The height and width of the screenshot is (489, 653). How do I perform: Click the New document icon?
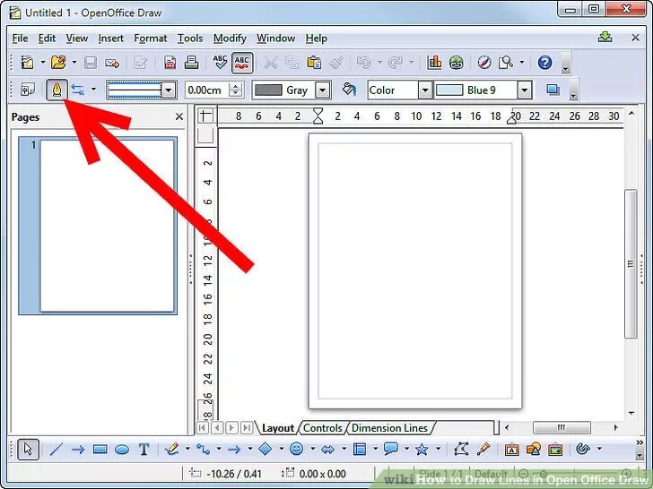click(x=28, y=63)
